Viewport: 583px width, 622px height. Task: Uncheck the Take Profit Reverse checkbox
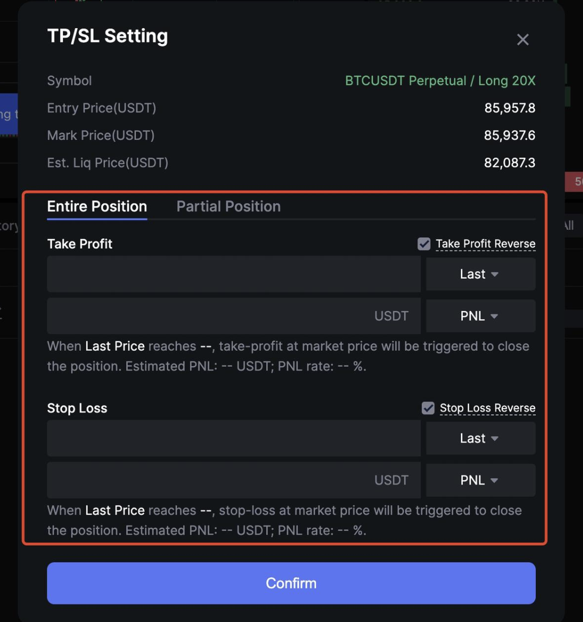coord(424,244)
